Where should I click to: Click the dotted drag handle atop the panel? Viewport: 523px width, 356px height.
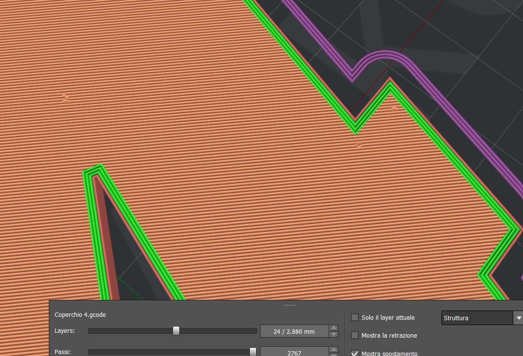290,305
